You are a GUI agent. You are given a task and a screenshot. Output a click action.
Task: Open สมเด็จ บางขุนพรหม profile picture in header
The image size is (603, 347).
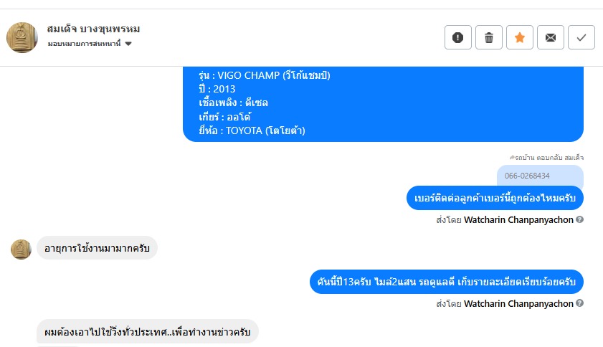tap(22, 37)
